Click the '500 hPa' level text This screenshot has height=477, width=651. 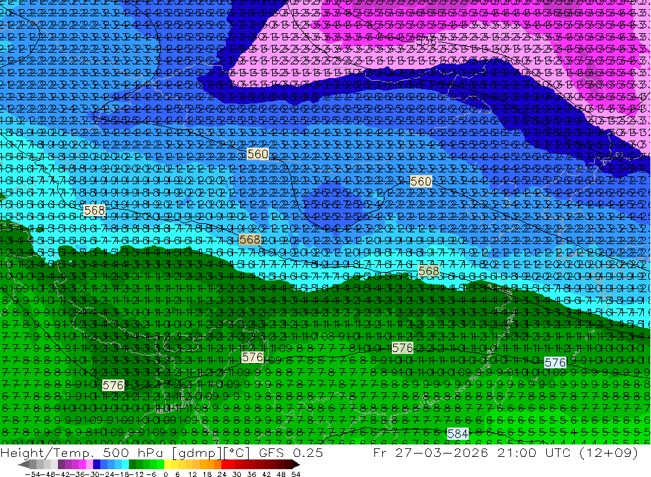pyautogui.click(x=134, y=452)
